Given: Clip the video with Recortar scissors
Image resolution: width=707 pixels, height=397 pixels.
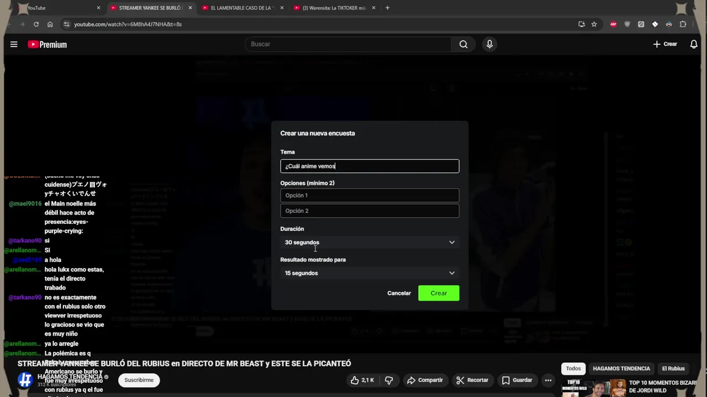Looking at the screenshot, I should (x=472, y=380).
